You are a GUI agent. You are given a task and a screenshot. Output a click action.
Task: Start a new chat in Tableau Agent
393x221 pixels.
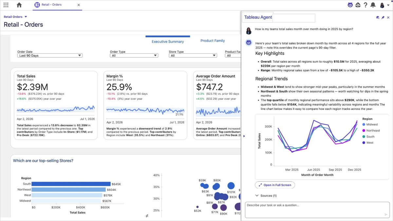tap(378, 18)
